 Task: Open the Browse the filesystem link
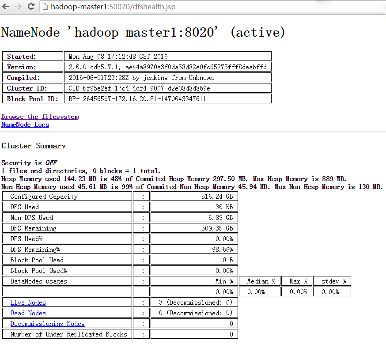[x=40, y=117]
